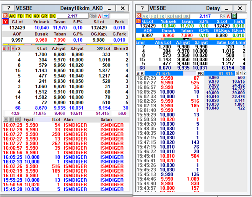Toggle the yellow FD button in left window
Image resolution: width=252 pixels, height=197 pixels.
20,16
